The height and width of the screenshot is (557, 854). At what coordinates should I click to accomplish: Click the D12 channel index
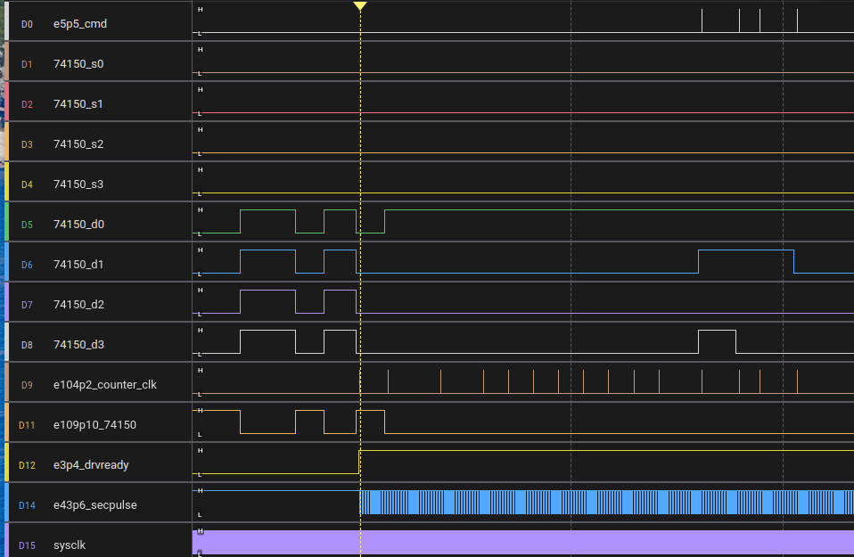tap(27, 465)
